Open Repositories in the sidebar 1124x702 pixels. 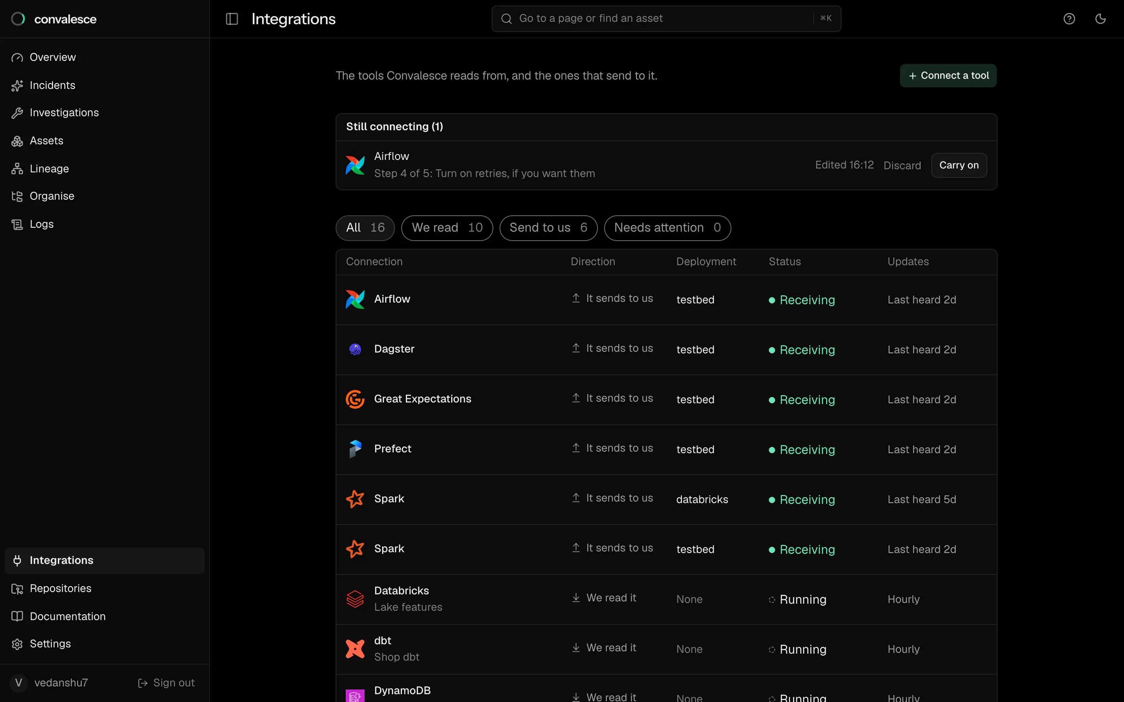click(x=105, y=589)
